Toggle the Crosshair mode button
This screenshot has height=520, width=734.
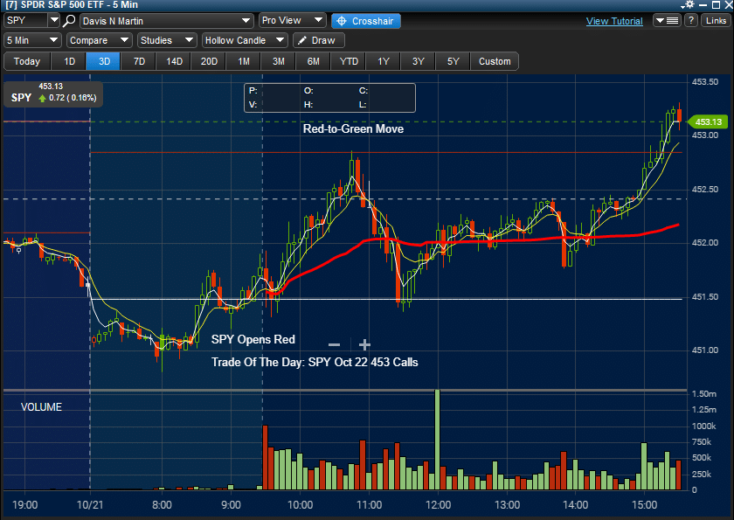[366, 21]
